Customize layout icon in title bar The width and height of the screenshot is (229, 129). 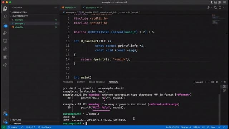coord(225,2)
